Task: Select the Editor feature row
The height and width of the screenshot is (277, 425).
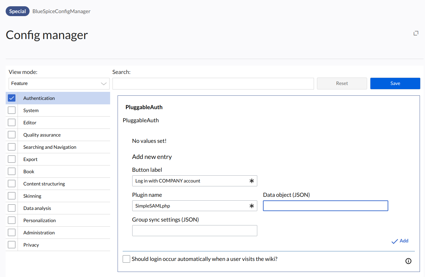Action: pos(58,123)
